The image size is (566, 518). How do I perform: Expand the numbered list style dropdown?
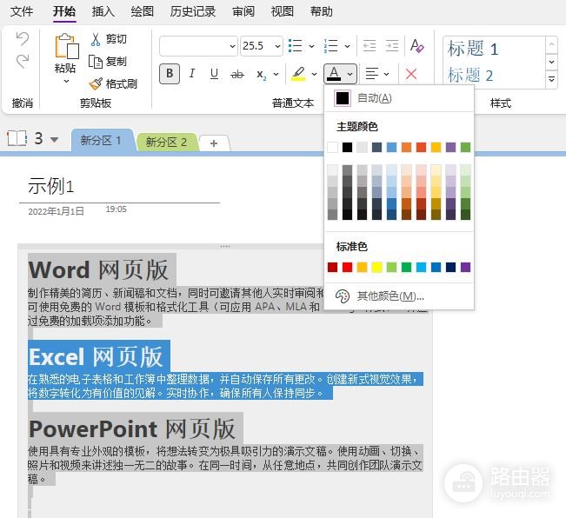click(347, 46)
